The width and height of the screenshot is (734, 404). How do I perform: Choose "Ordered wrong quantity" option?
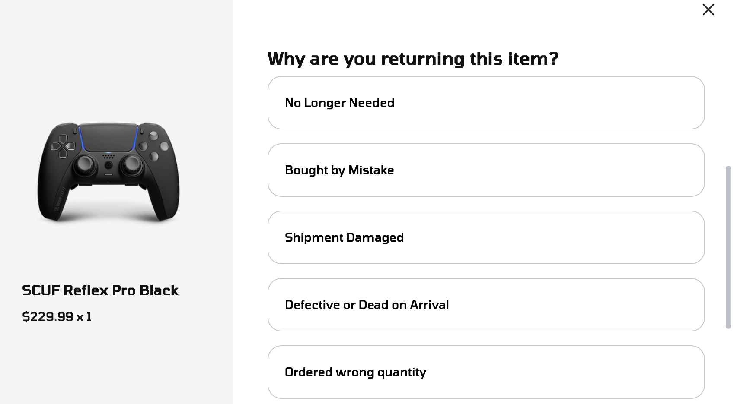tap(486, 372)
